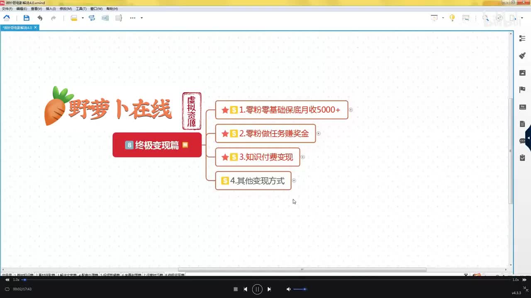
Task: Mute the player with the speaker icon
Action: point(289,289)
